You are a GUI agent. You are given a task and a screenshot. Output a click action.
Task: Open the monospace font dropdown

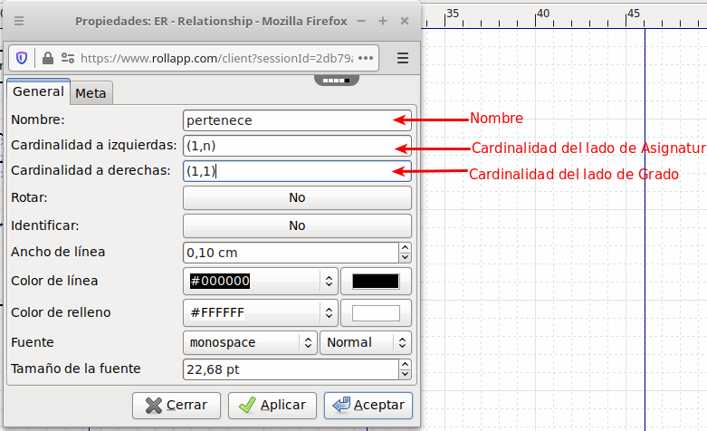tap(250, 342)
